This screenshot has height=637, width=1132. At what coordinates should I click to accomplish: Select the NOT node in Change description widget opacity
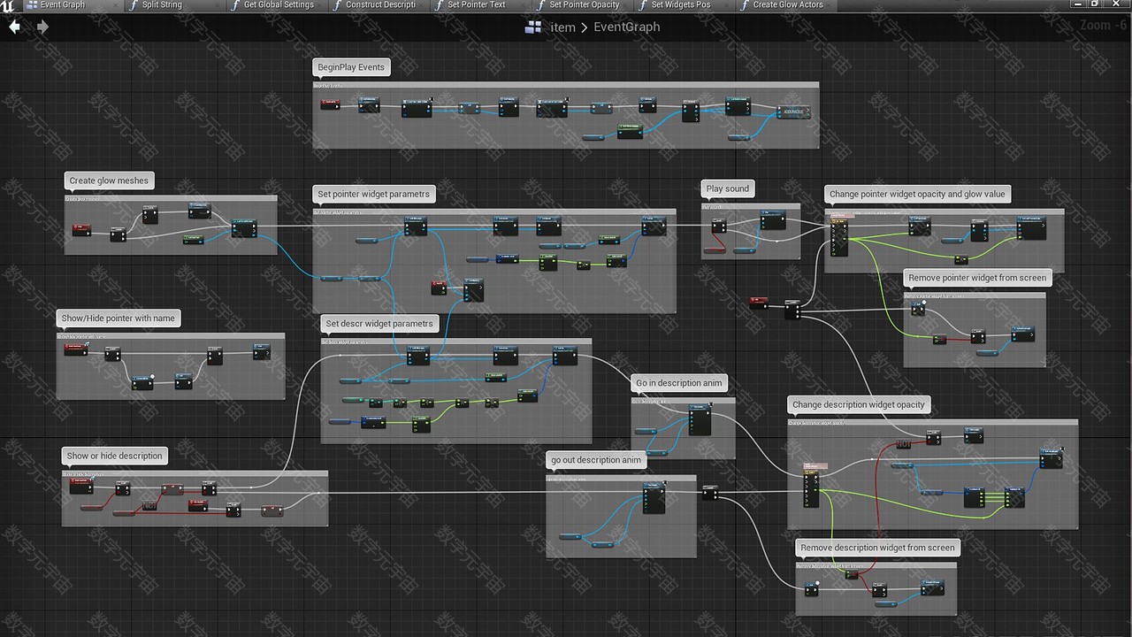(x=904, y=443)
